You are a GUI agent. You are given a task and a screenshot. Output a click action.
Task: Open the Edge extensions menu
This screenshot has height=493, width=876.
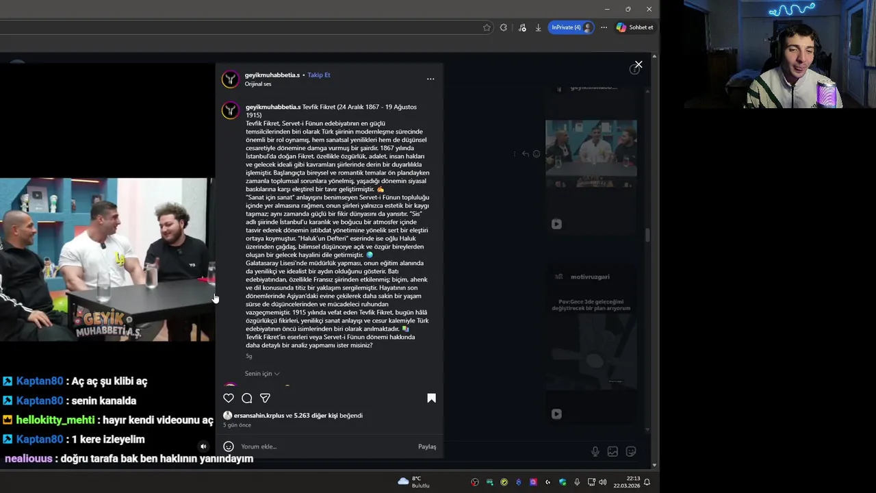pyautogui.click(x=504, y=27)
